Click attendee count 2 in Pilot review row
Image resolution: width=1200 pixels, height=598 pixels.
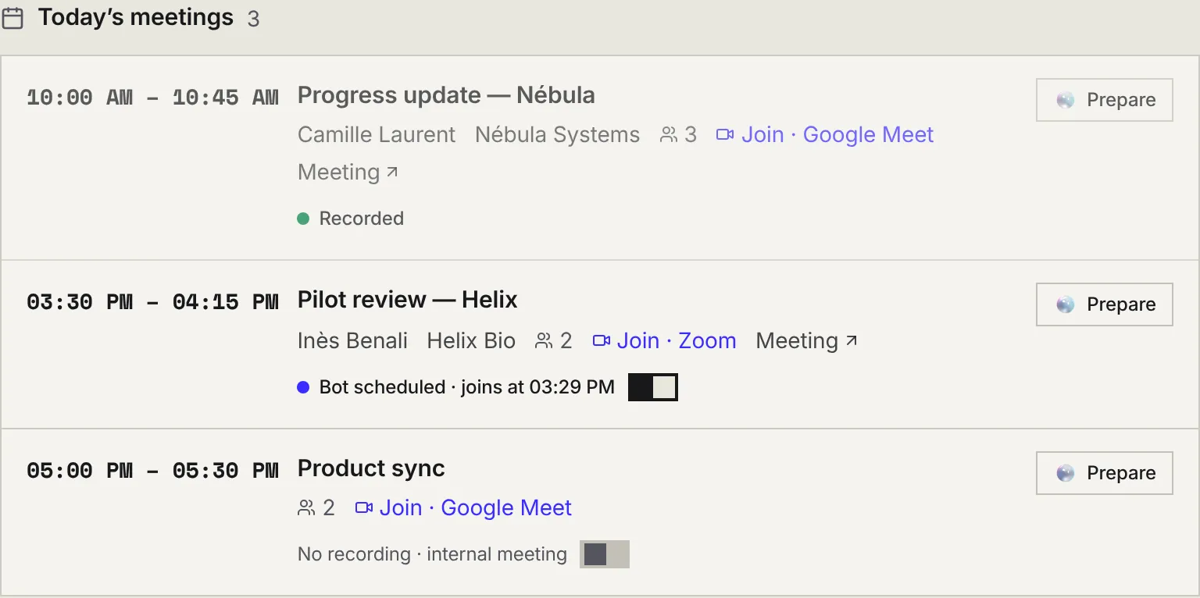(566, 341)
